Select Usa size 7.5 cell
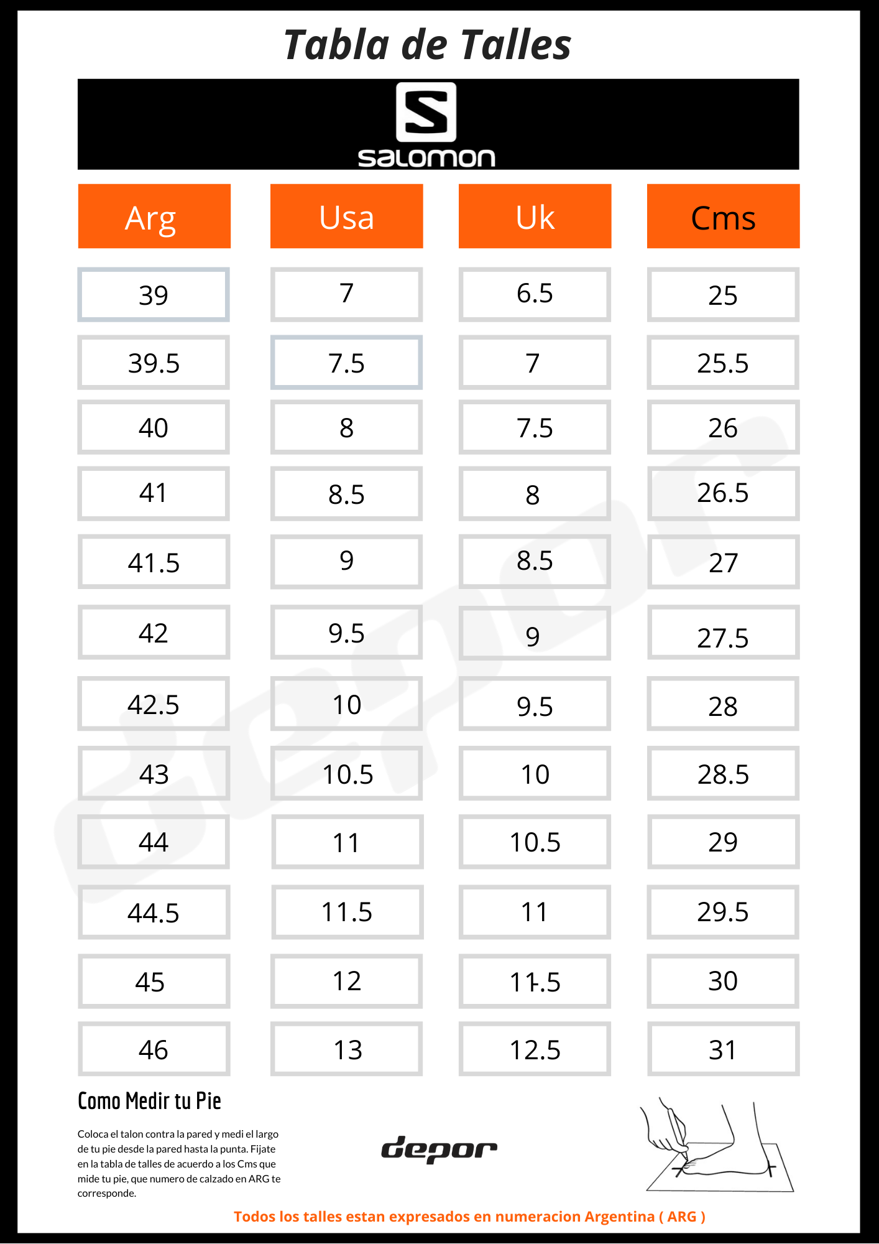 click(347, 363)
